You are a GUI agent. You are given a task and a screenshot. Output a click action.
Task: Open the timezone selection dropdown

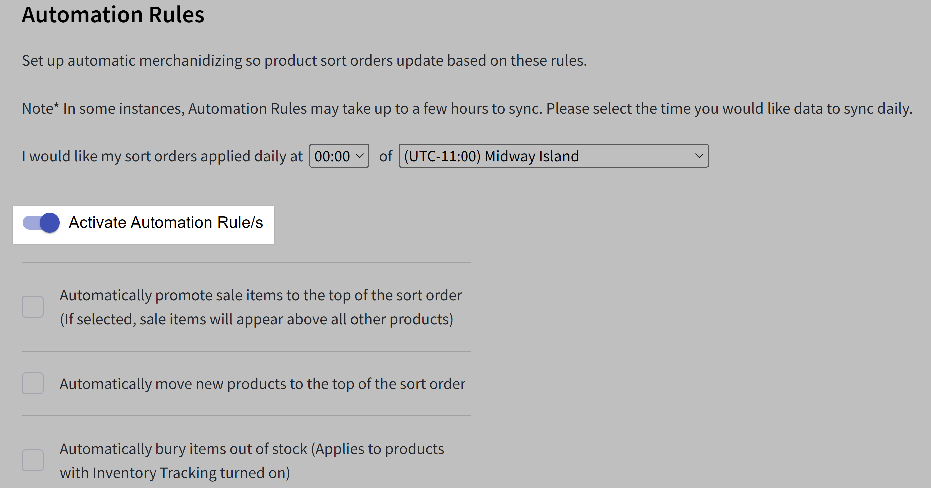coord(553,156)
